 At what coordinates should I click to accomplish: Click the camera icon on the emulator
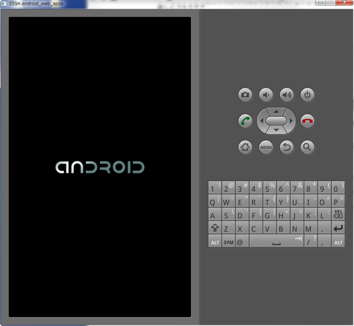[x=245, y=95]
